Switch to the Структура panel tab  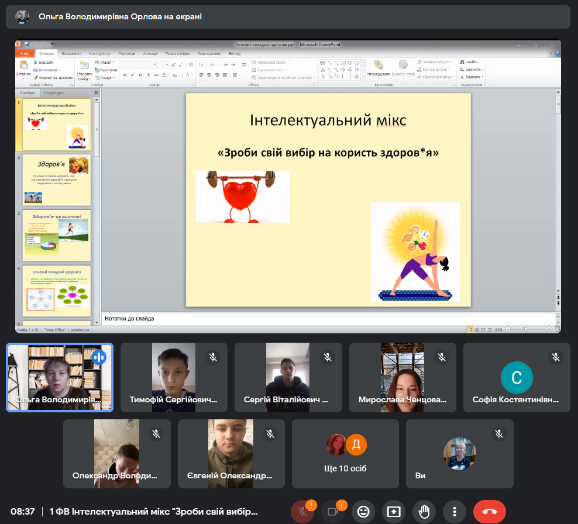click(x=53, y=92)
